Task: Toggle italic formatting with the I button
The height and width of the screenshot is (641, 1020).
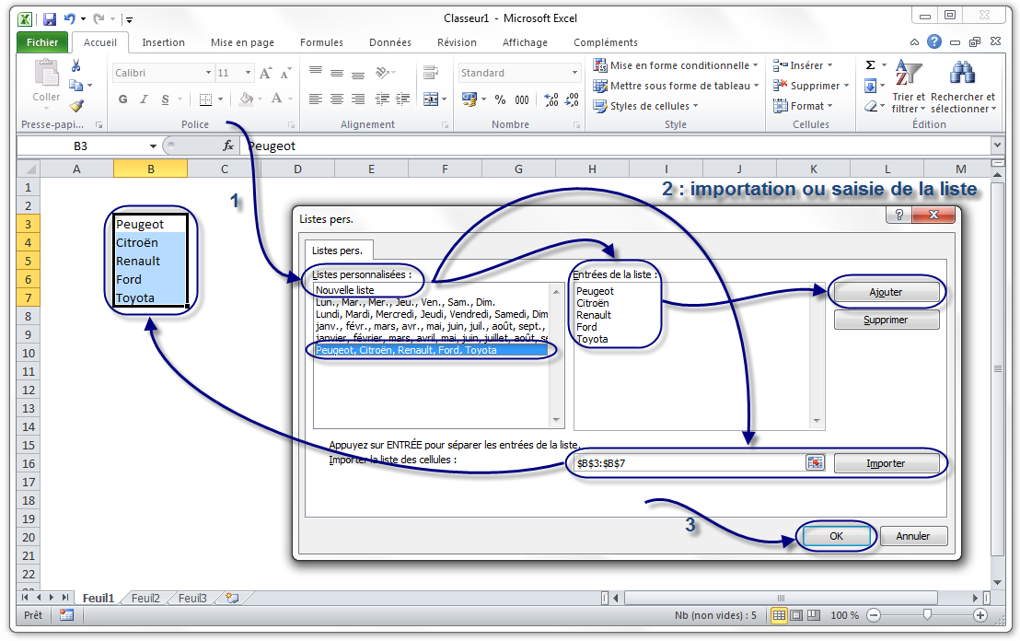Action: click(145, 99)
